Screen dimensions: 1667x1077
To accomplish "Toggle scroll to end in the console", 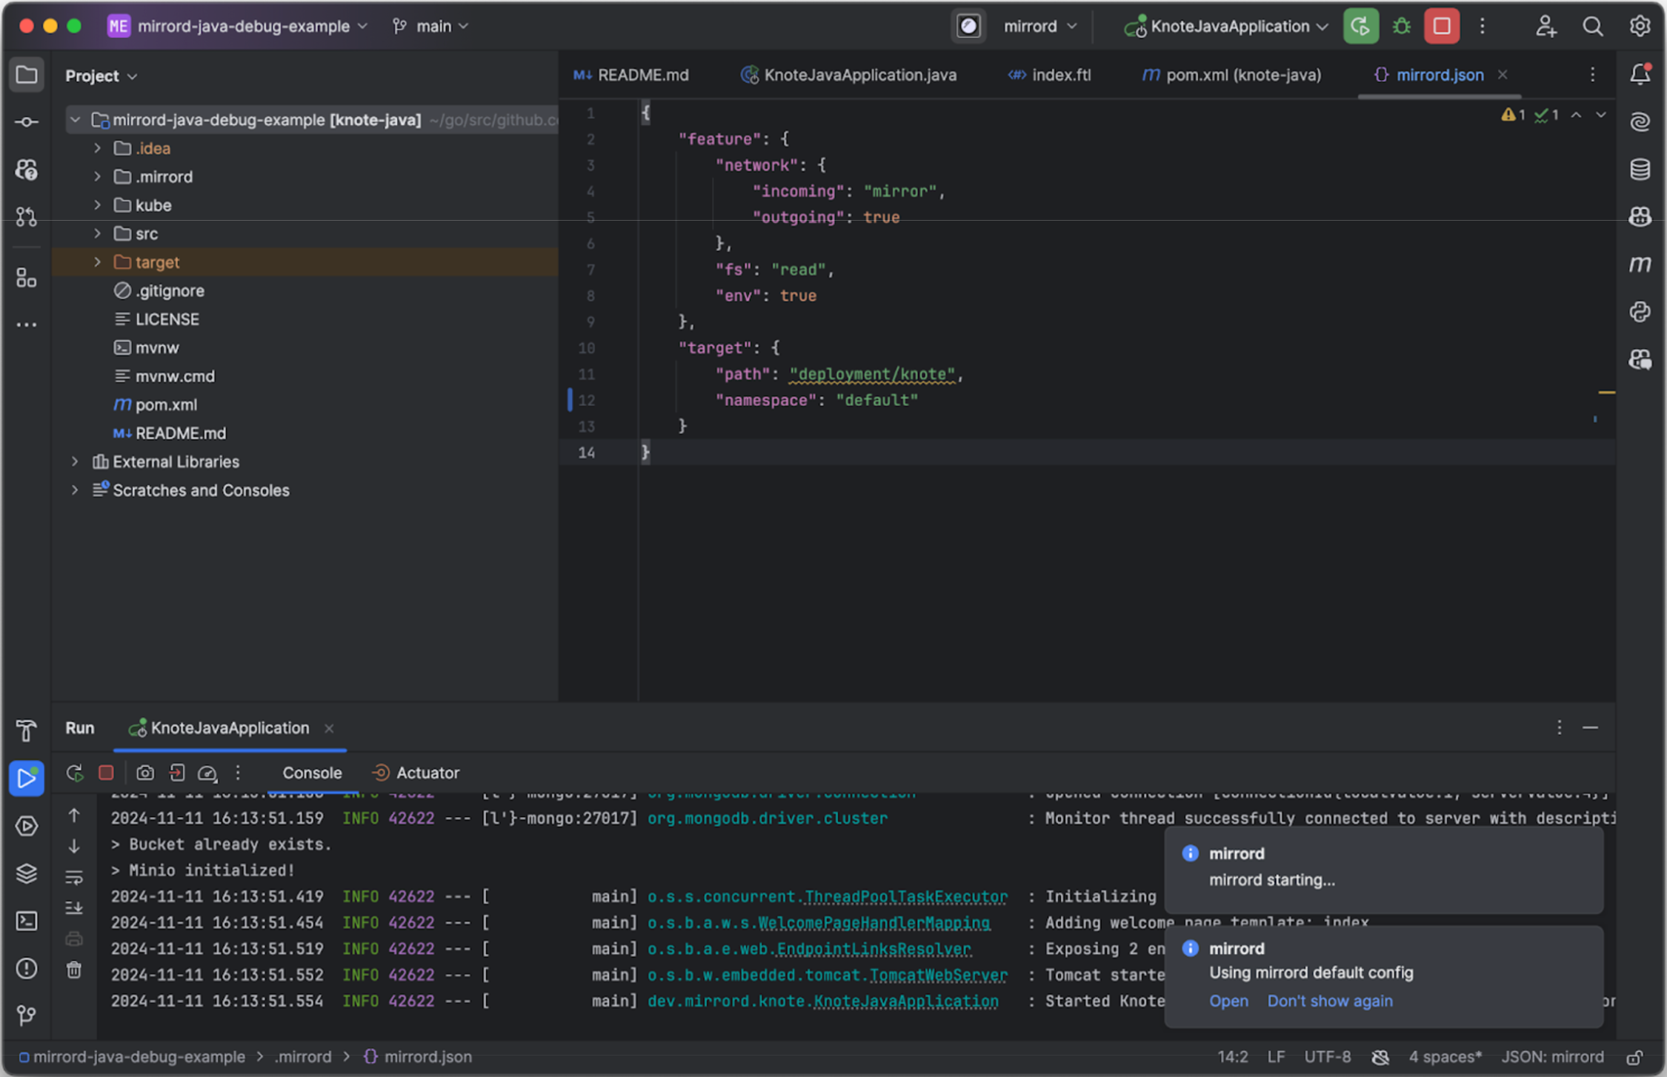I will [74, 908].
